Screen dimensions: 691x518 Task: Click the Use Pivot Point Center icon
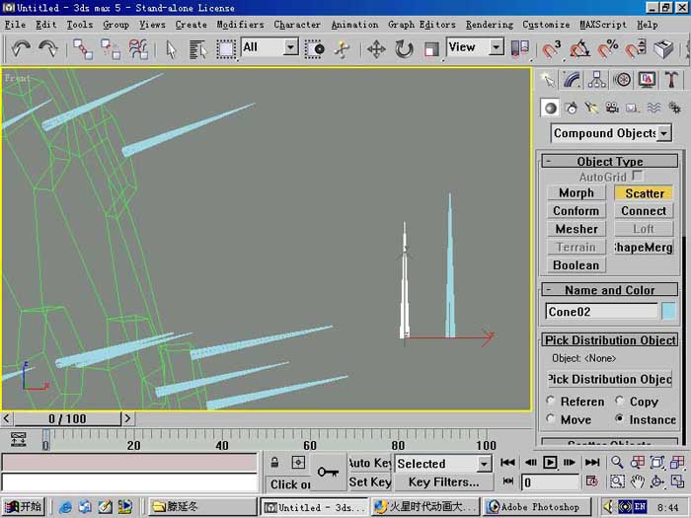(520, 49)
